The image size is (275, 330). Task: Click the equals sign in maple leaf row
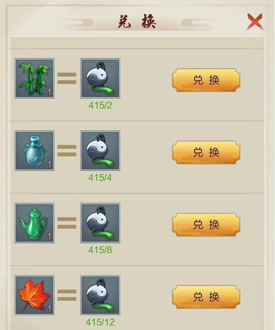click(67, 295)
